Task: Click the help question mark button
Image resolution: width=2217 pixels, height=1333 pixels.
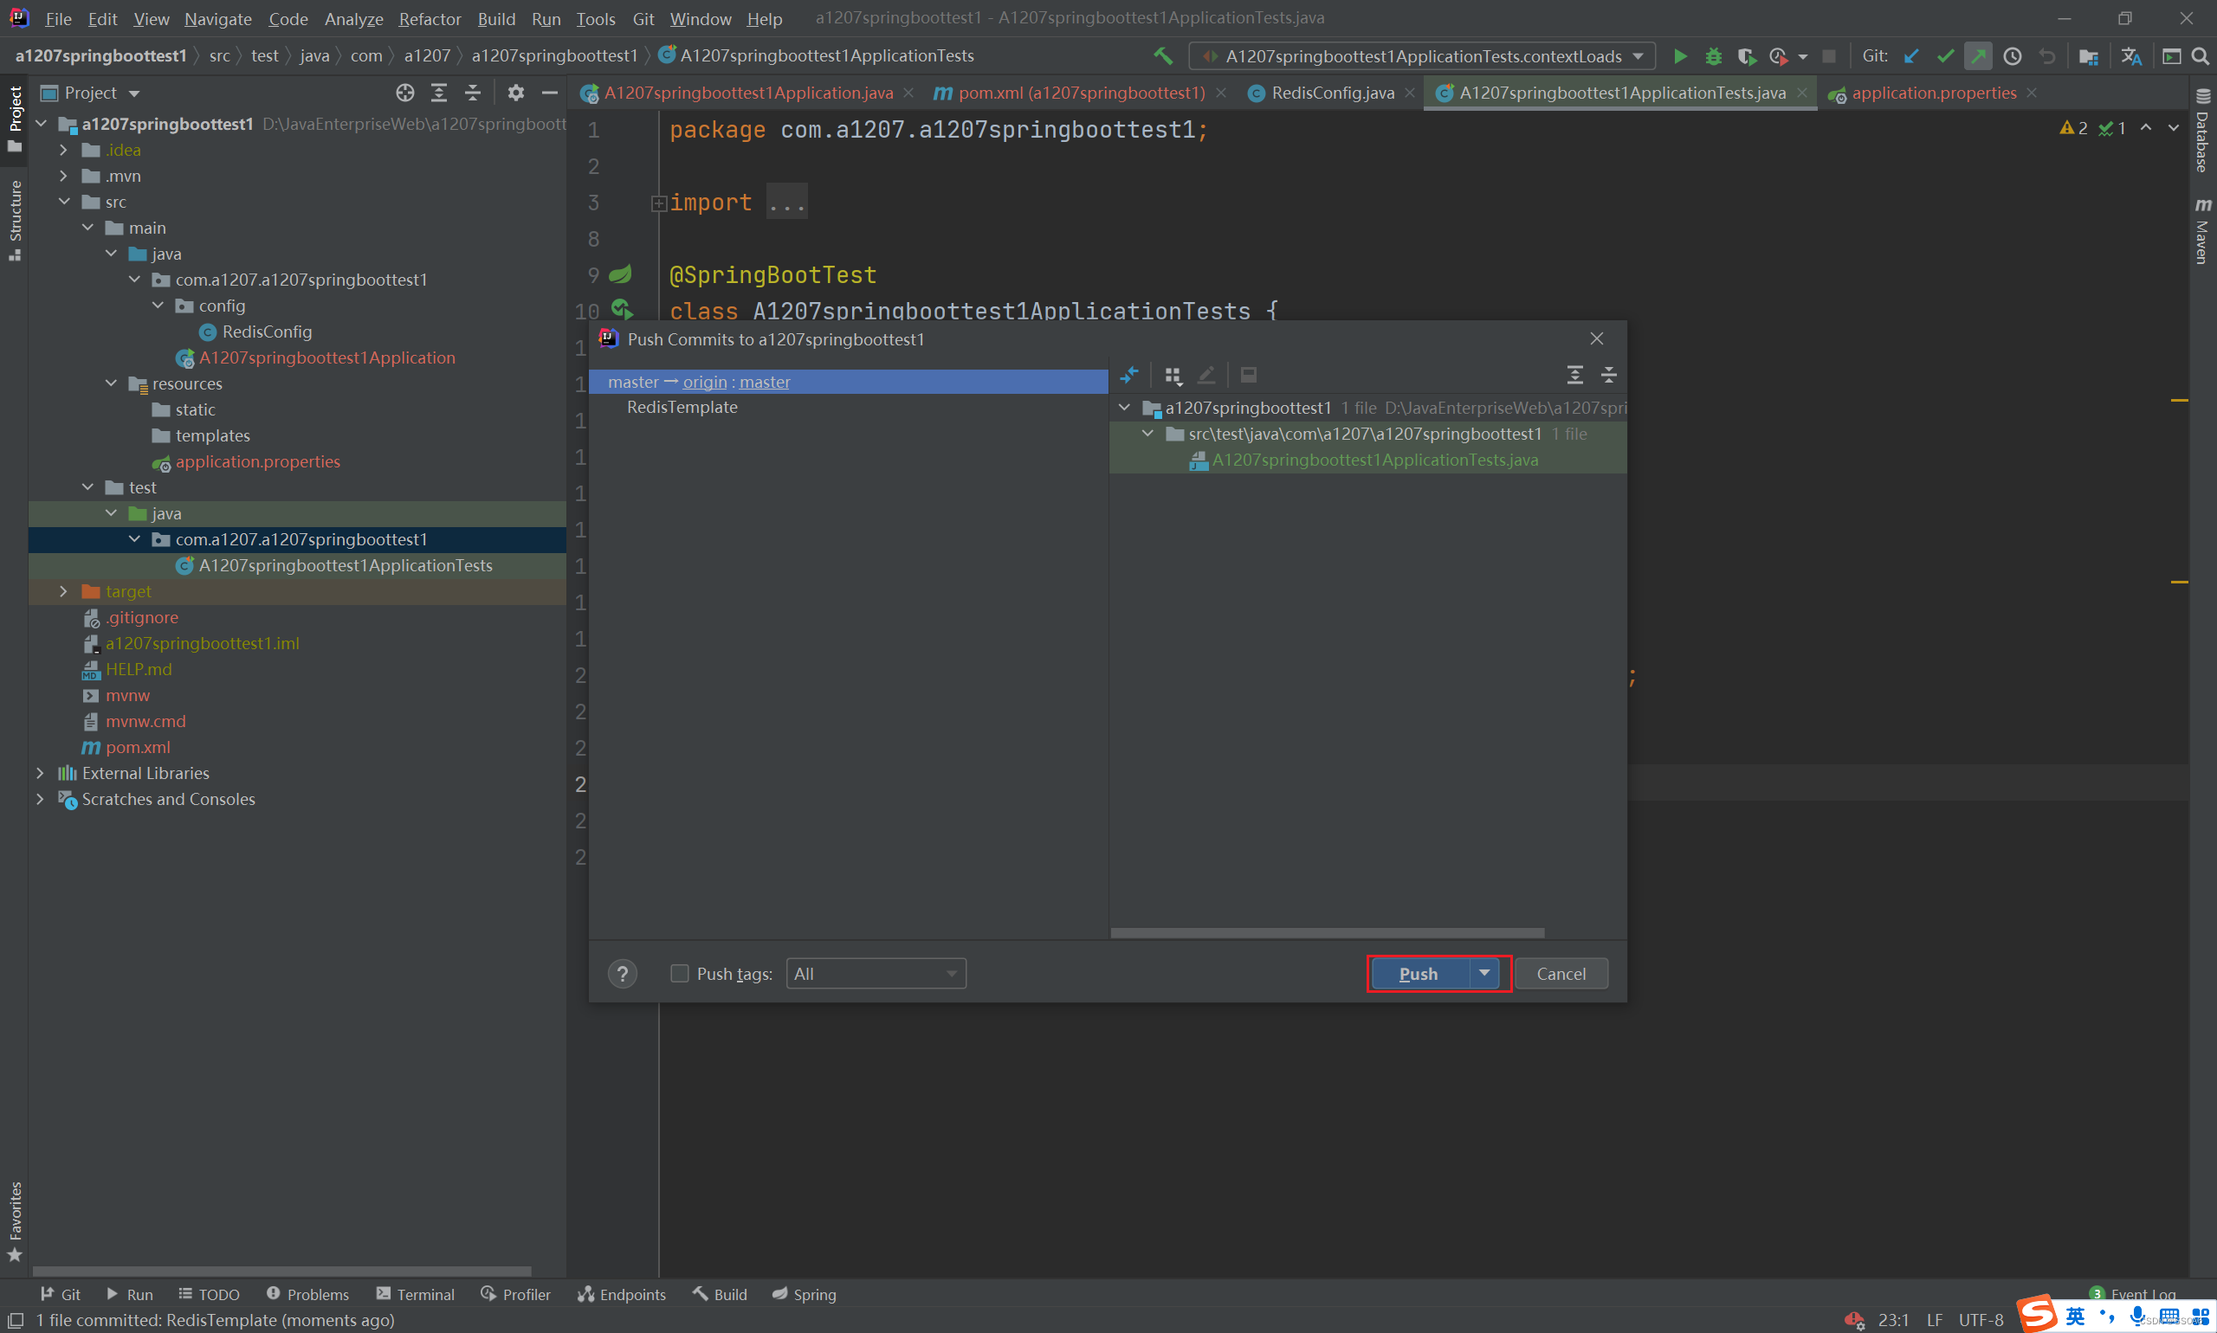Action: tap(622, 974)
